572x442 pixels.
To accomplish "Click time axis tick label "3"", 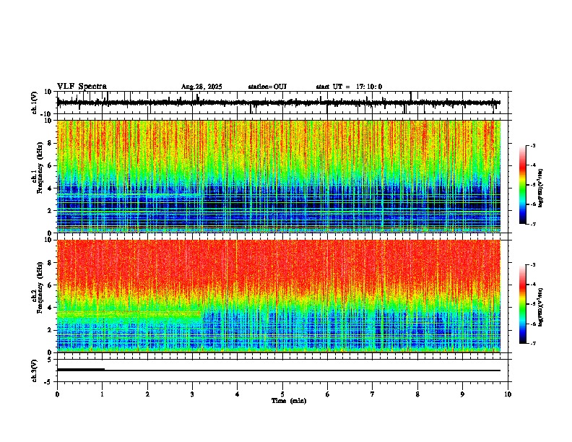I will tap(192, 394).
